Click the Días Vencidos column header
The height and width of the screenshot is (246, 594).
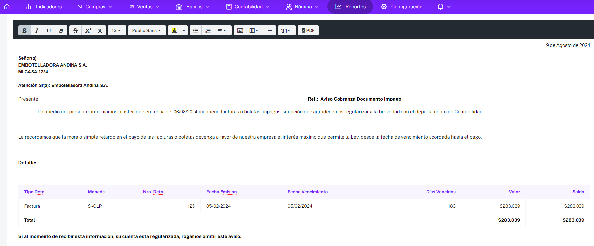[x=441, y=192]
